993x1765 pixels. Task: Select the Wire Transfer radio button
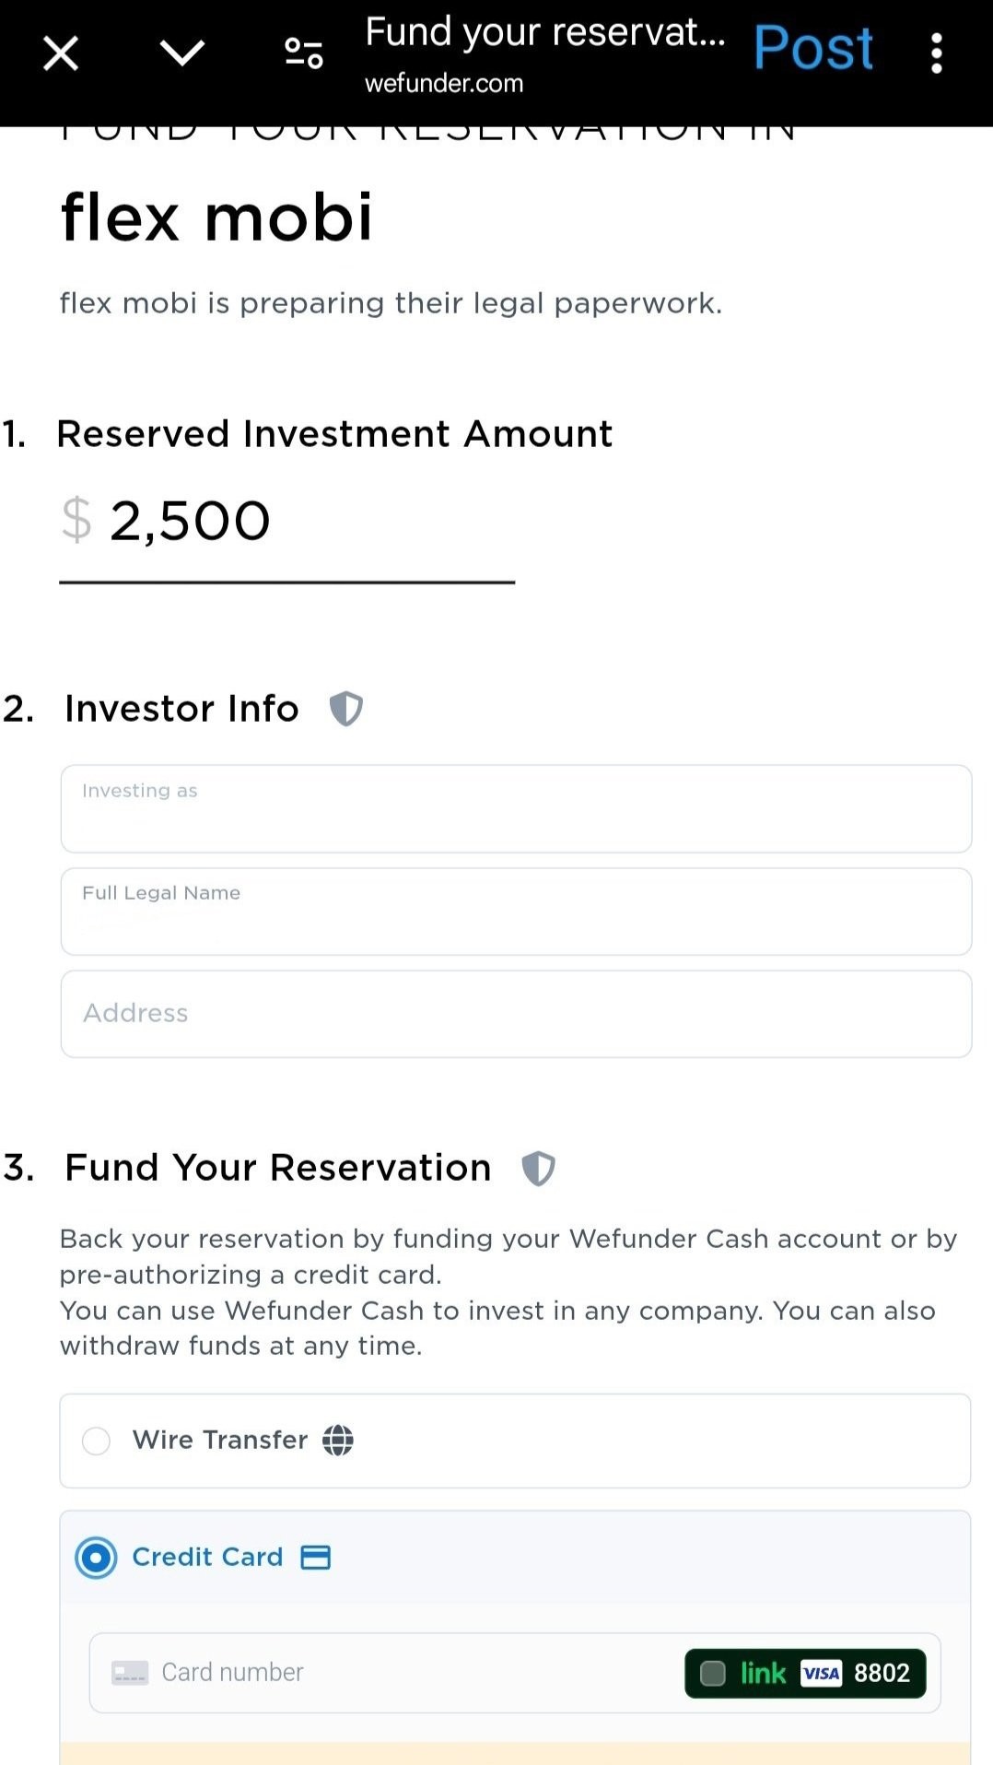point(96,1441)
